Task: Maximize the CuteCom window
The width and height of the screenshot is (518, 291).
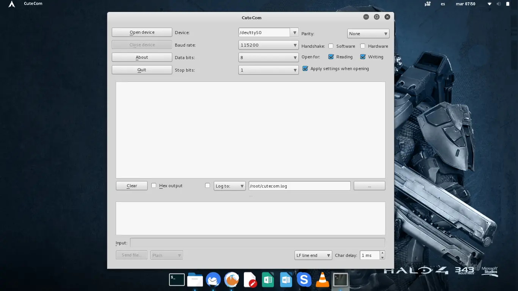Action: [x=377, y=17]
